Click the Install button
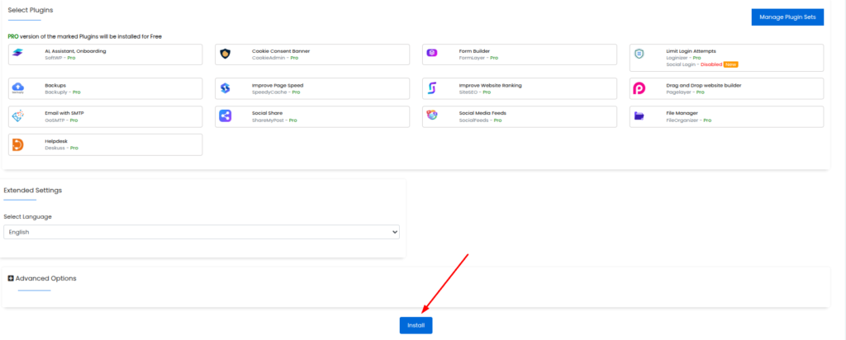Image resolution: width=846 pixels, height=340 pixels. 416,325
